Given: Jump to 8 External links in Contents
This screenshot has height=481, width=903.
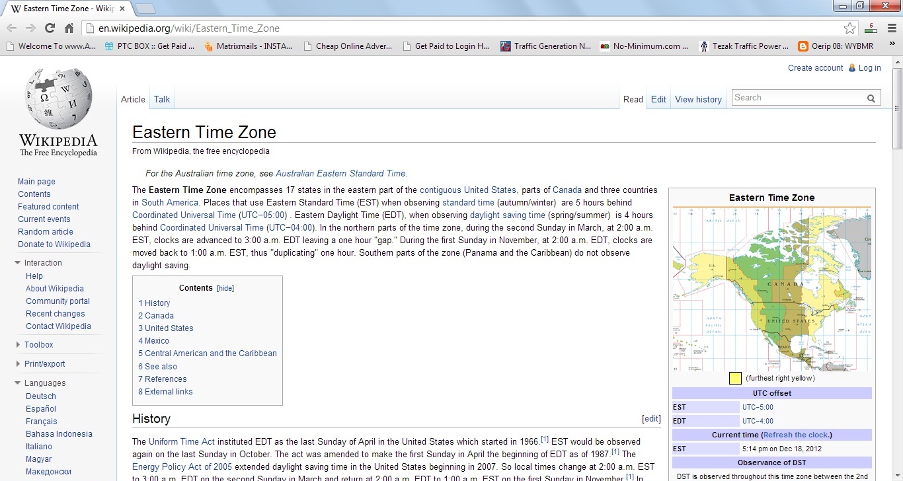Looking at the screenshot, I should tap(165, 392).
